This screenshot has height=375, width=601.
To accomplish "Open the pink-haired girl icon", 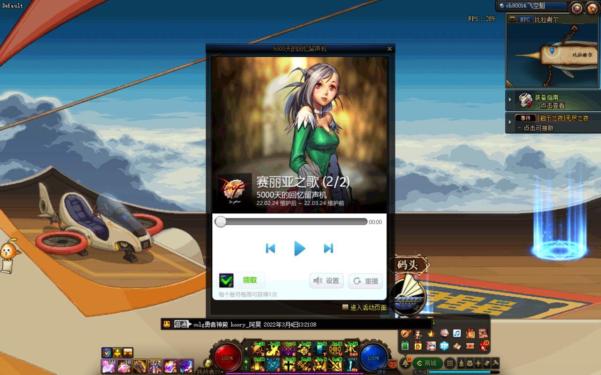I will coord(431,346).
